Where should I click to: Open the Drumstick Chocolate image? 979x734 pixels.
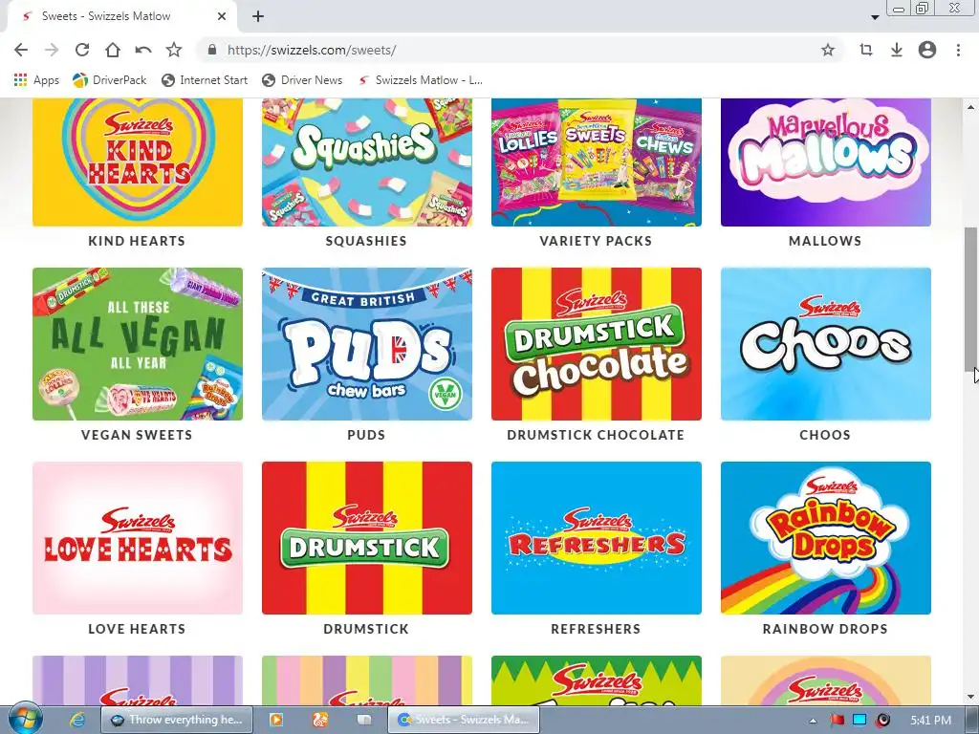tap(597, 344)
